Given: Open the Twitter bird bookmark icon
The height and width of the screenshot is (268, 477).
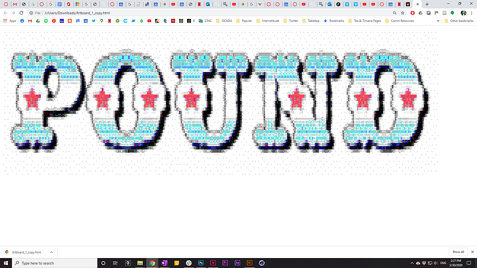Looking at the screenshot, I should pos(94,21).
